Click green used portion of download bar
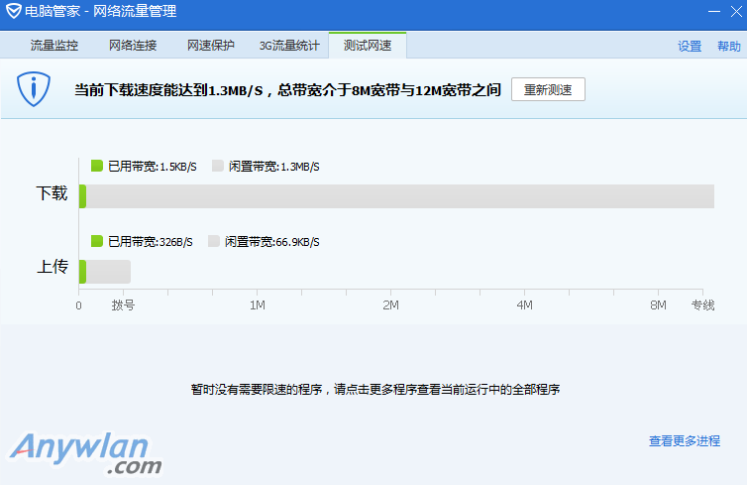Viewport: 747px width, 485px height. [82, 196]
